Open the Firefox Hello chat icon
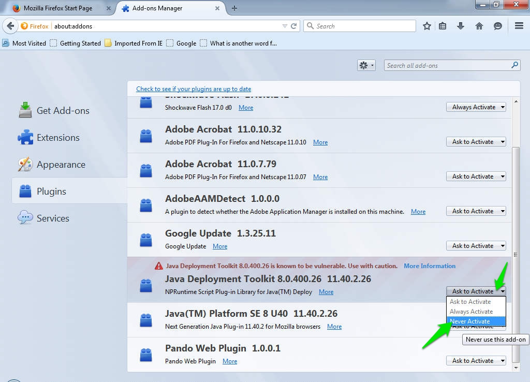530x382 pixels. (x=497, y=26)
